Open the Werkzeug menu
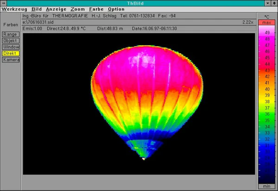 click(14, 9)
